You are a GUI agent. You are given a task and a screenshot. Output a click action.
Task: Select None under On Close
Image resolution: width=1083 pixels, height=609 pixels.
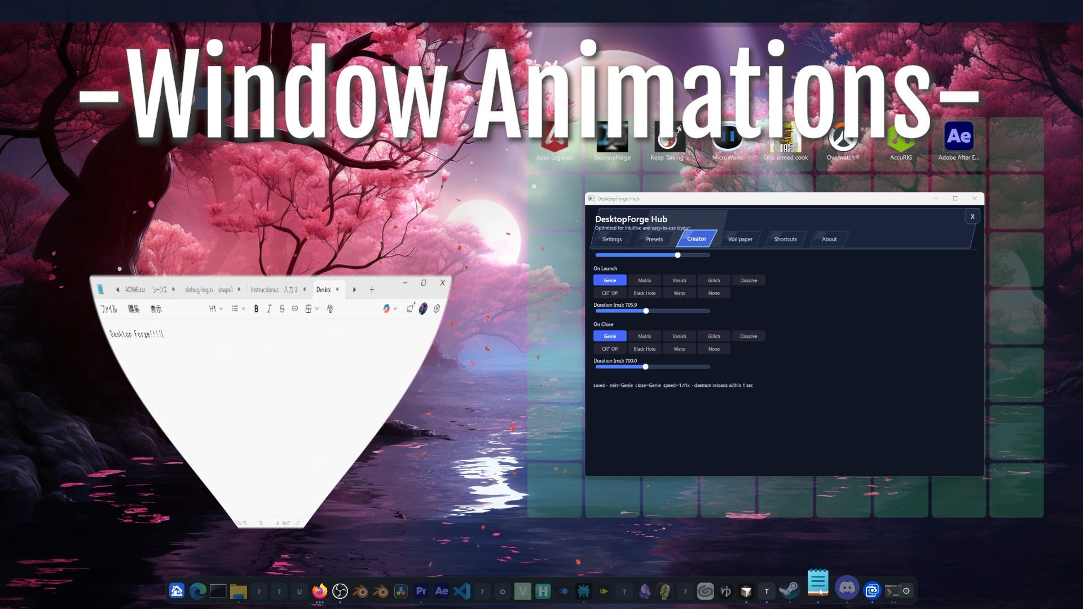coord(714,349)
